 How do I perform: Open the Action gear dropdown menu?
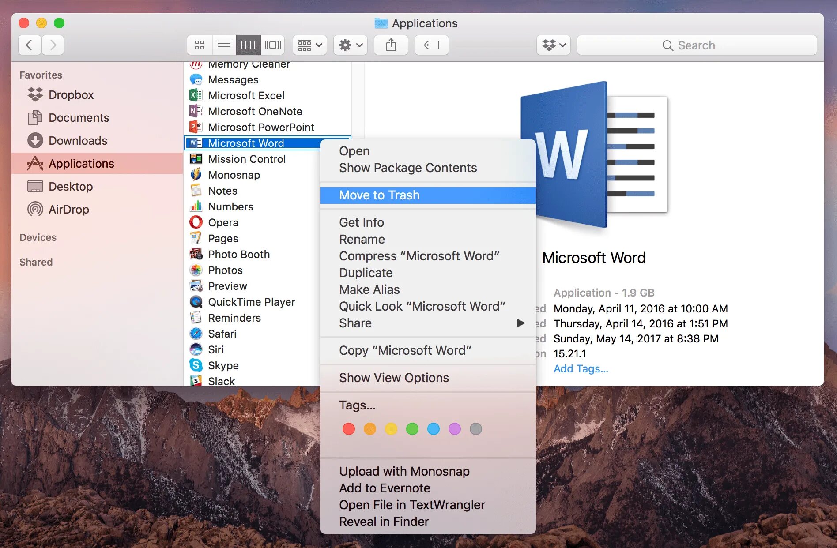351,45
